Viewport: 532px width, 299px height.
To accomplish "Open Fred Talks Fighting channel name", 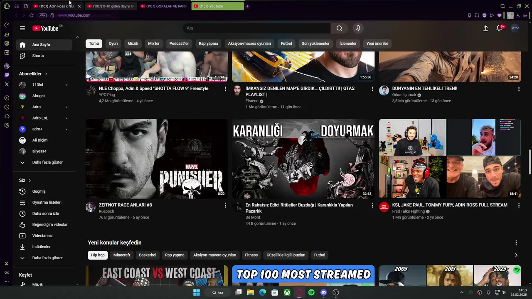I will [x=408, y=211].
